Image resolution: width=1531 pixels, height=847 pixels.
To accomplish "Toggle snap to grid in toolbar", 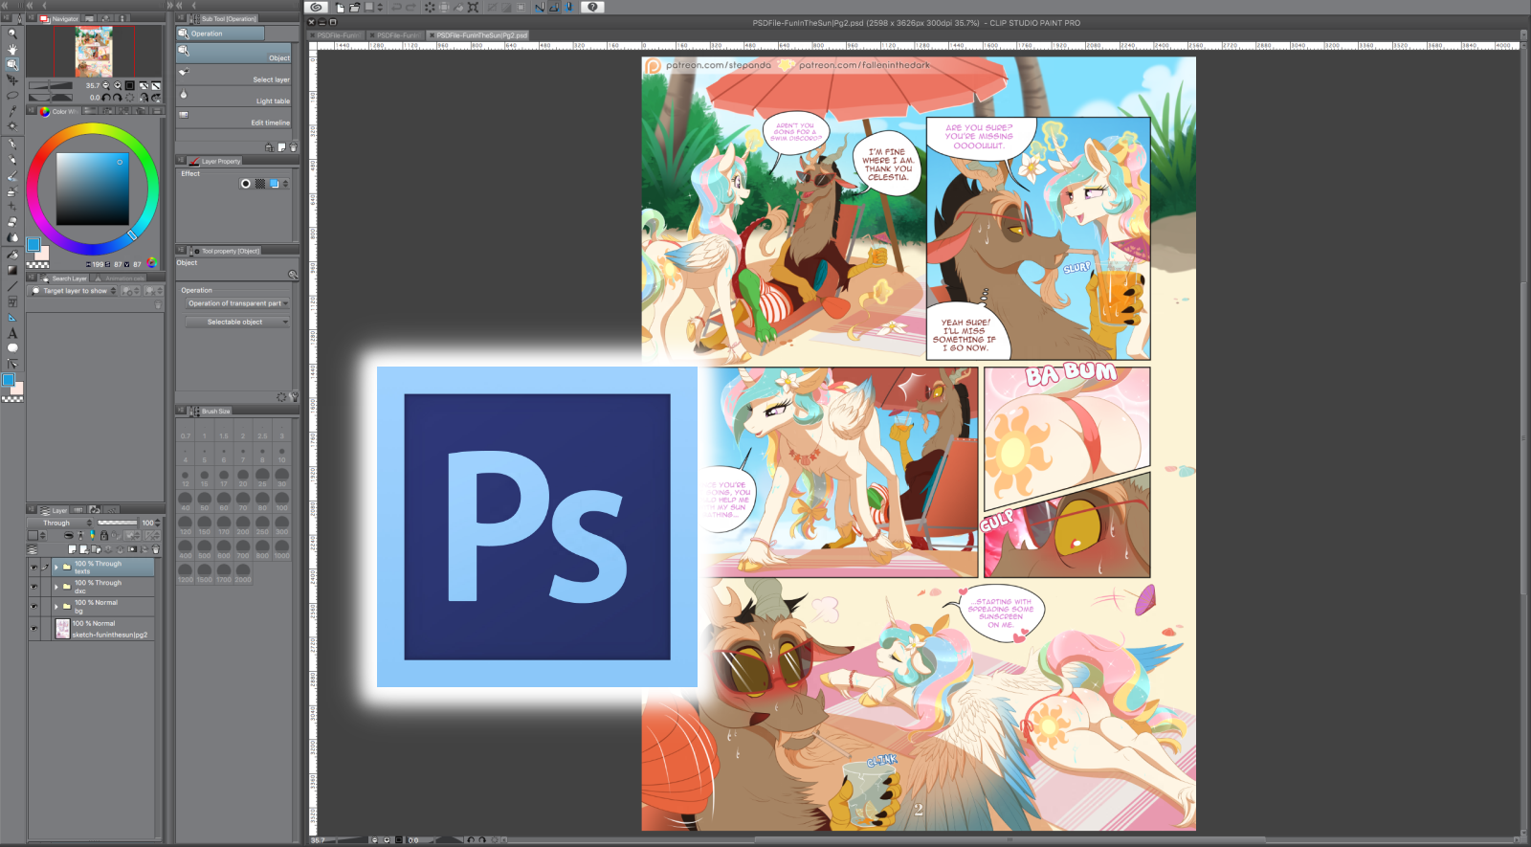I will tap(570, 8).
